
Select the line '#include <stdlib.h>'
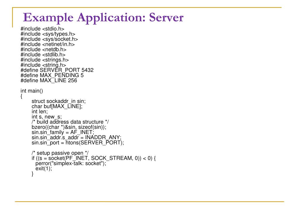(43, 55)
